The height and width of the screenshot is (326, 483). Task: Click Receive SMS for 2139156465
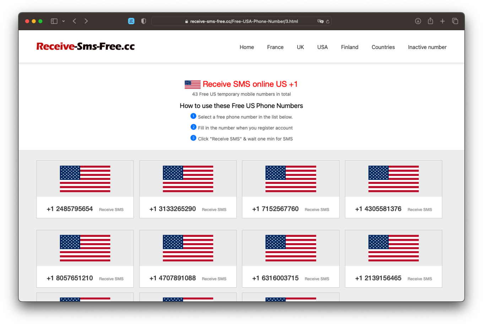420,279
